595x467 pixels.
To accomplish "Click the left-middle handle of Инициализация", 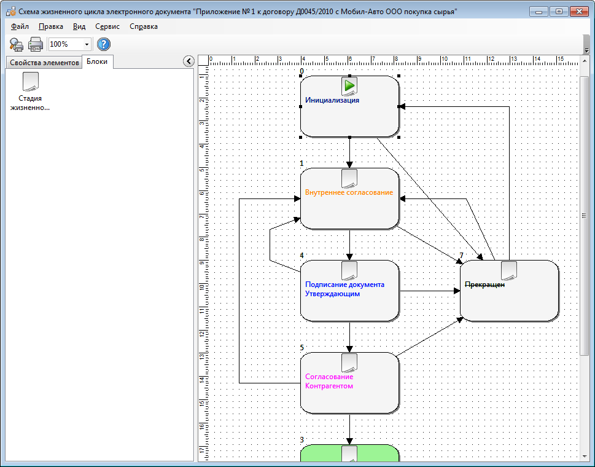I will (300, 107).
